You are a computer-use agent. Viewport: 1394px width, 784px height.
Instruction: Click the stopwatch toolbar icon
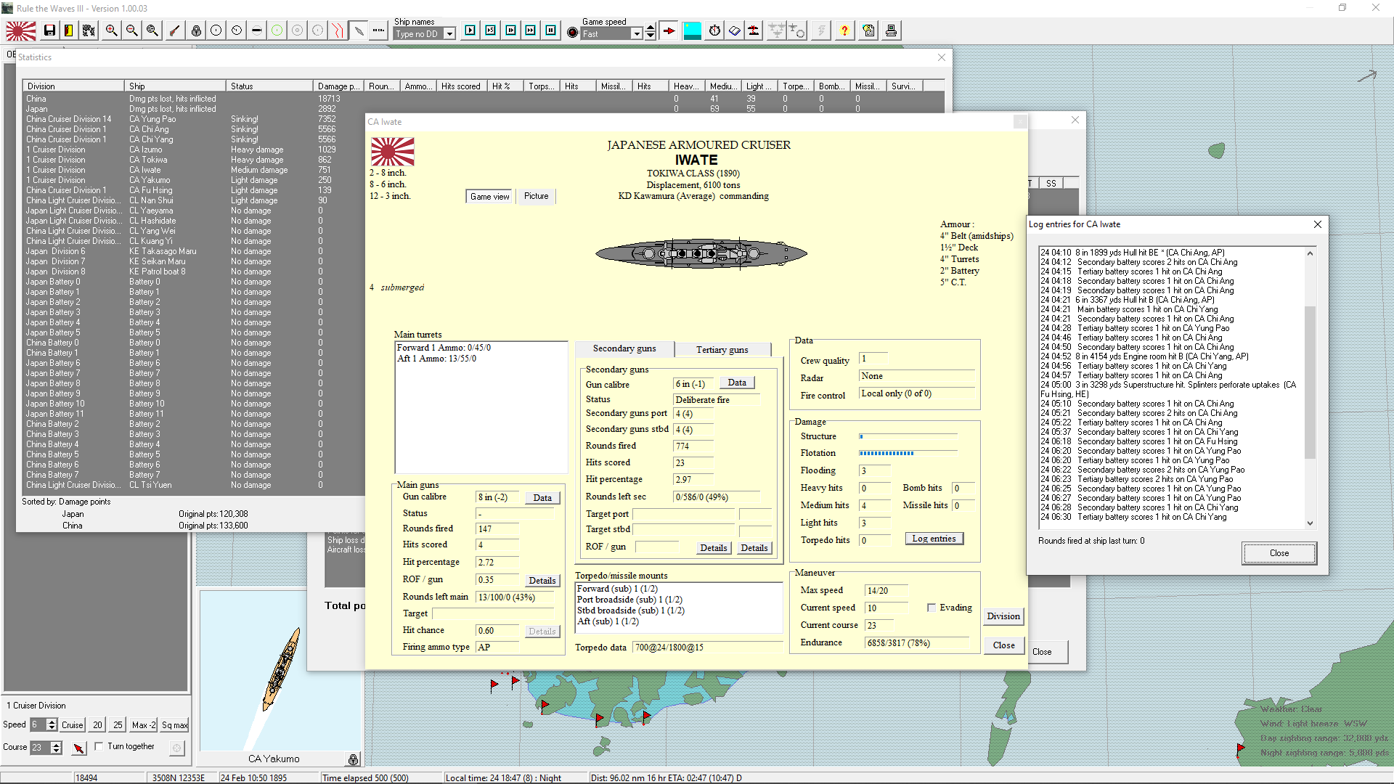(x=715, y=30)
